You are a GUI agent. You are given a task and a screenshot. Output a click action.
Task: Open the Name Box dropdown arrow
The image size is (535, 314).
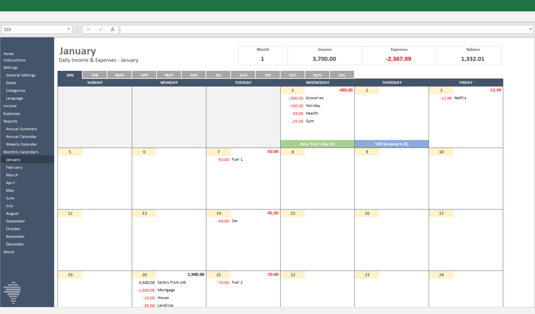[69, 29]
